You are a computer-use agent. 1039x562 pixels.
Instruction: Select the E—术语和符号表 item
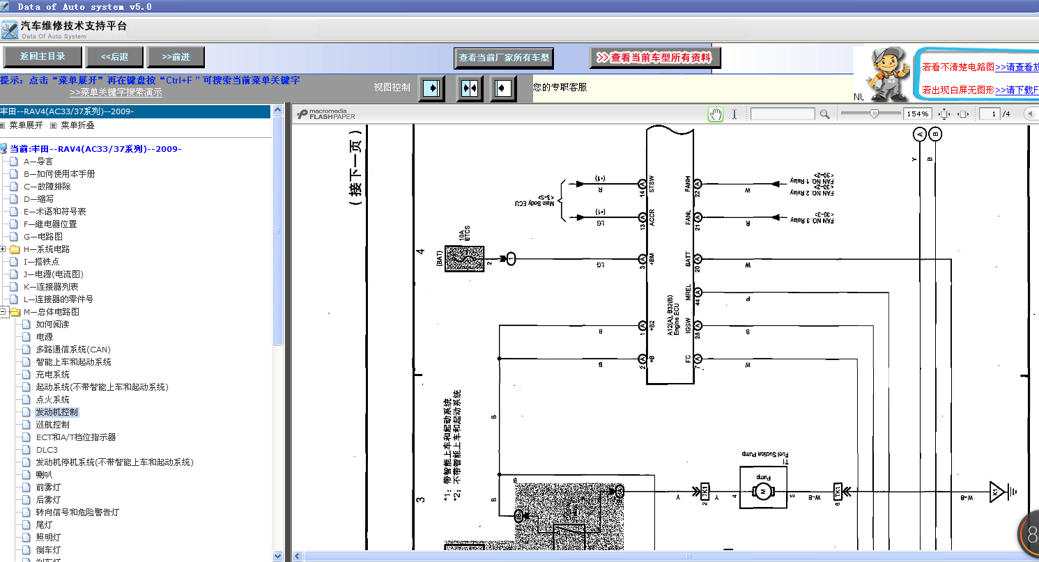(55, 212)
